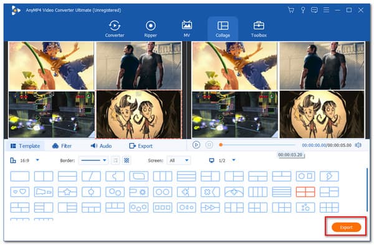Viewport: 374px width, 245px height.
Task: Click the AnyMP4 application logo
Action: click(16, 10)
